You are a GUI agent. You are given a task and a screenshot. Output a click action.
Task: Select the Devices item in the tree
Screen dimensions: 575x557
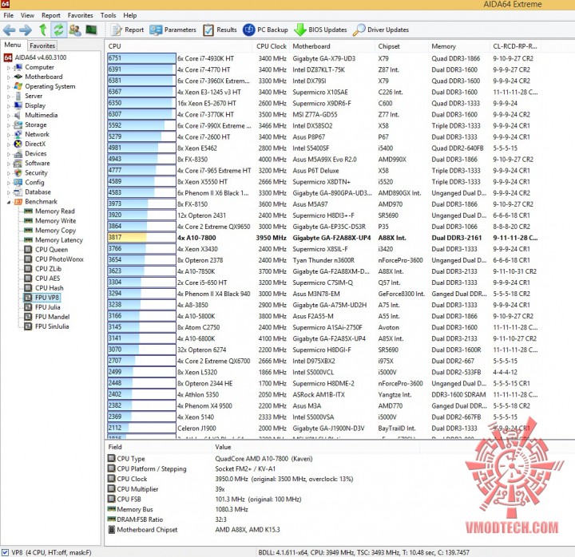tap(36, 153)
